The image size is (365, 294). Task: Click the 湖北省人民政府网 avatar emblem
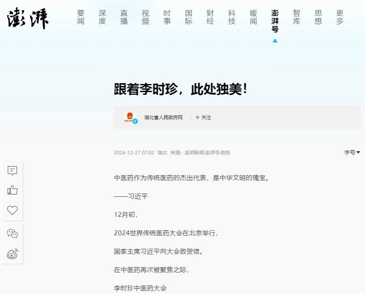click(x=130, y=117)
